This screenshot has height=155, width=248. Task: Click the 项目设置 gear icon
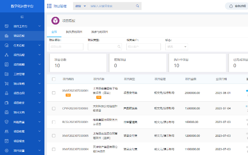click(x=7, y=151)
